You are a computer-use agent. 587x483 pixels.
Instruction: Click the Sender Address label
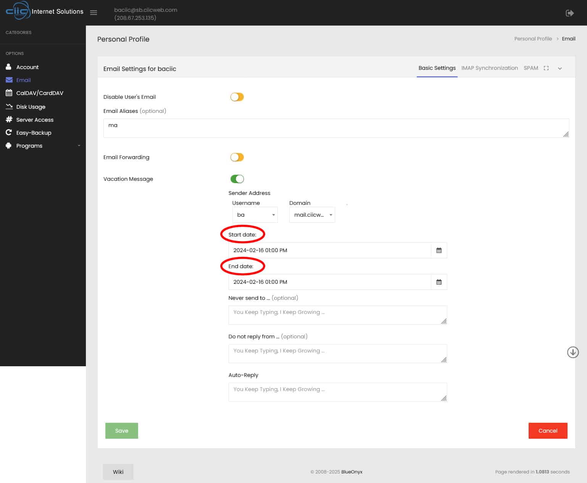pyautogui.click(x=249, y=193)
